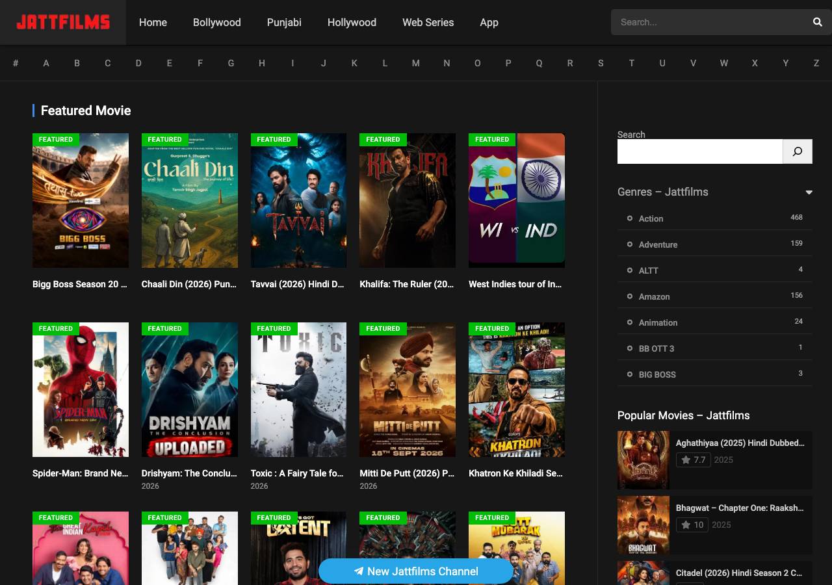Open the Punjabi menu section
The image size is (832, 585).
pos(284,22)
